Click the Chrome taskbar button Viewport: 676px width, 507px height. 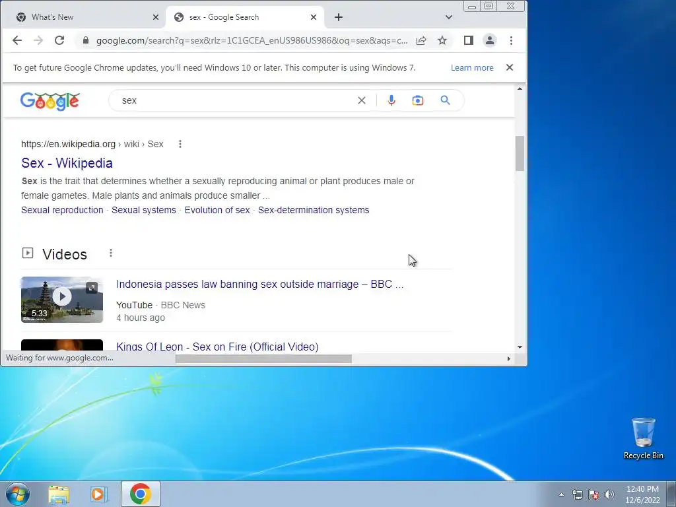tap(141, 494)
